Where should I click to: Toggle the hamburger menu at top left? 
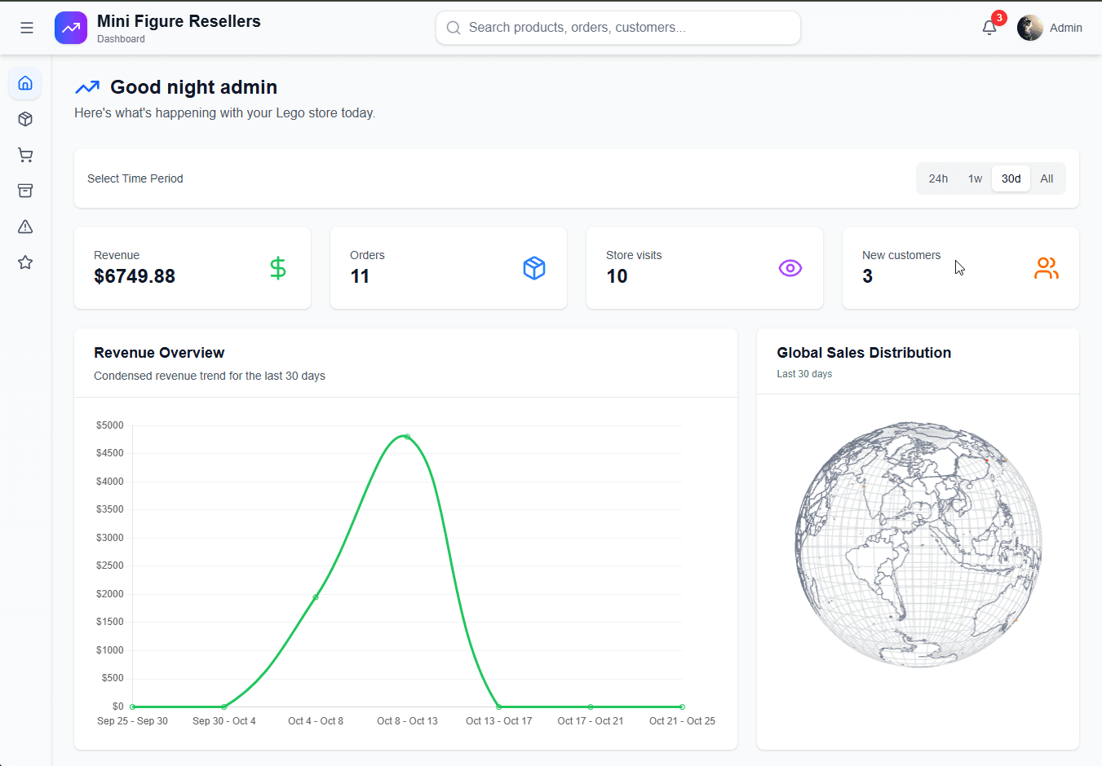pyautogui.click(x=26, y=27)
